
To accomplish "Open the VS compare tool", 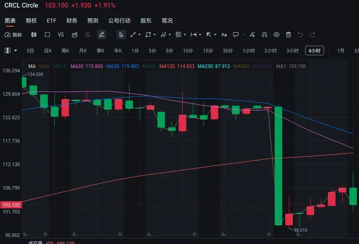I will coord(61,35).
